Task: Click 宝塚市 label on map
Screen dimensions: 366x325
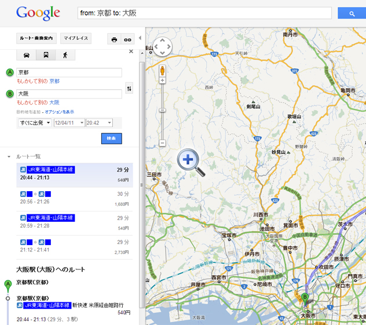Action: click(229, 236)
